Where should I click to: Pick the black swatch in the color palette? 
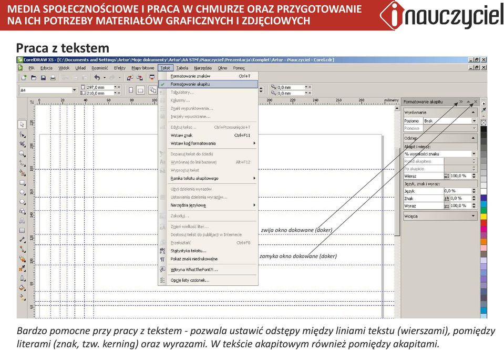[484, 129]
